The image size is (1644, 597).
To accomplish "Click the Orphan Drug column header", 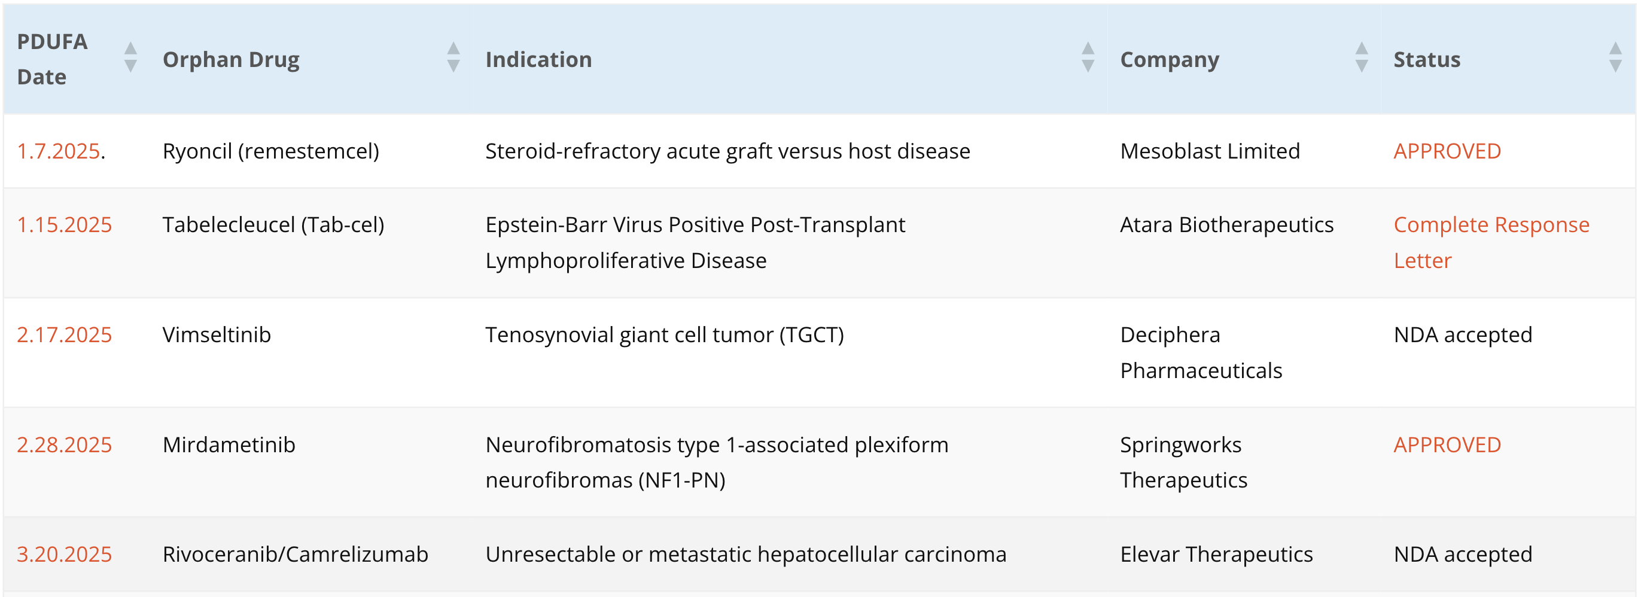I will click(x=231, y=59).
